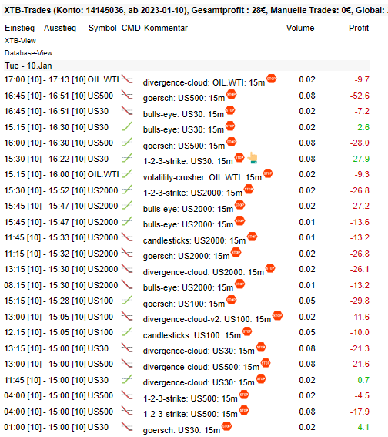Click stop icon on goersch US2000 row
The width and height of the screenshot is (388, 437).
[x=236, y=253]
